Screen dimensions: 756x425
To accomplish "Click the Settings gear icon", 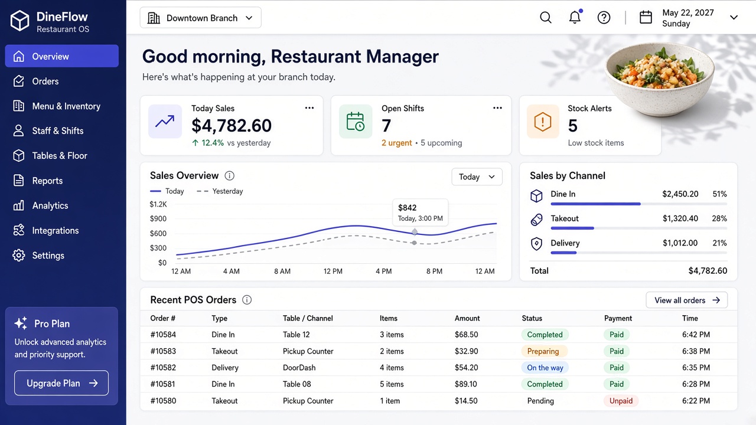I will (x=19, y=255).
